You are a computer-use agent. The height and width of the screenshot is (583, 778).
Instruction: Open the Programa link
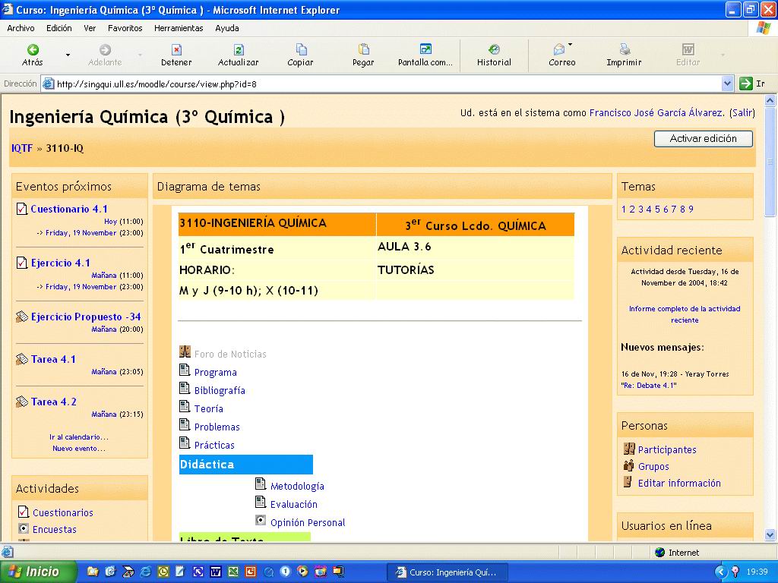click(x=215, y=373)
